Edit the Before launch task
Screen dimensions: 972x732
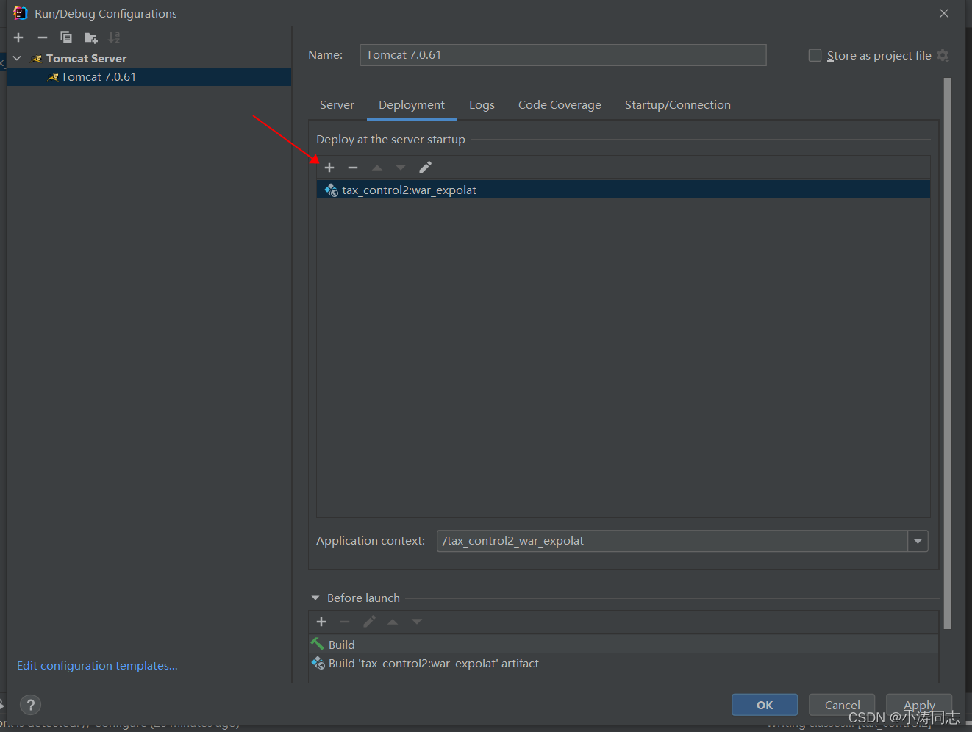tap(369, 622)
